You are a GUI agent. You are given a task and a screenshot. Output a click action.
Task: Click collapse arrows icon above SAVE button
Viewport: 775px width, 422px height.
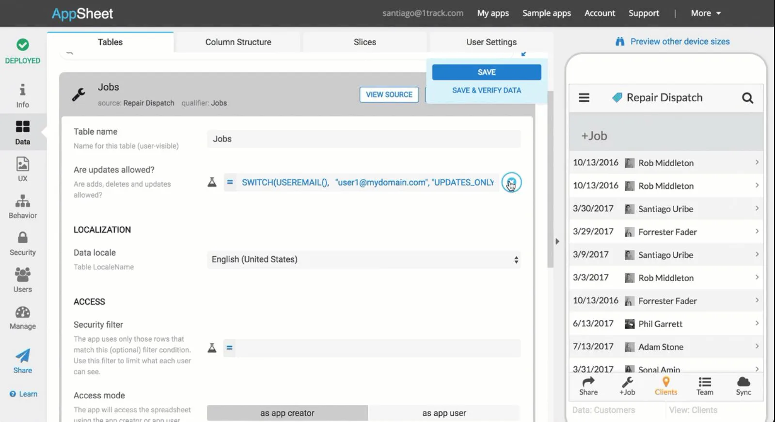(523, 54)
